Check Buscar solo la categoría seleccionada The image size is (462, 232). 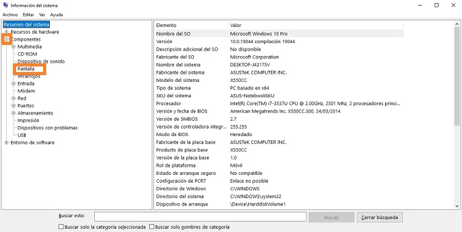click(x=61, y=227)
